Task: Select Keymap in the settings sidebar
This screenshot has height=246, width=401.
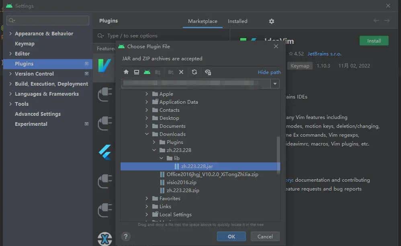Action: point(24,43)
